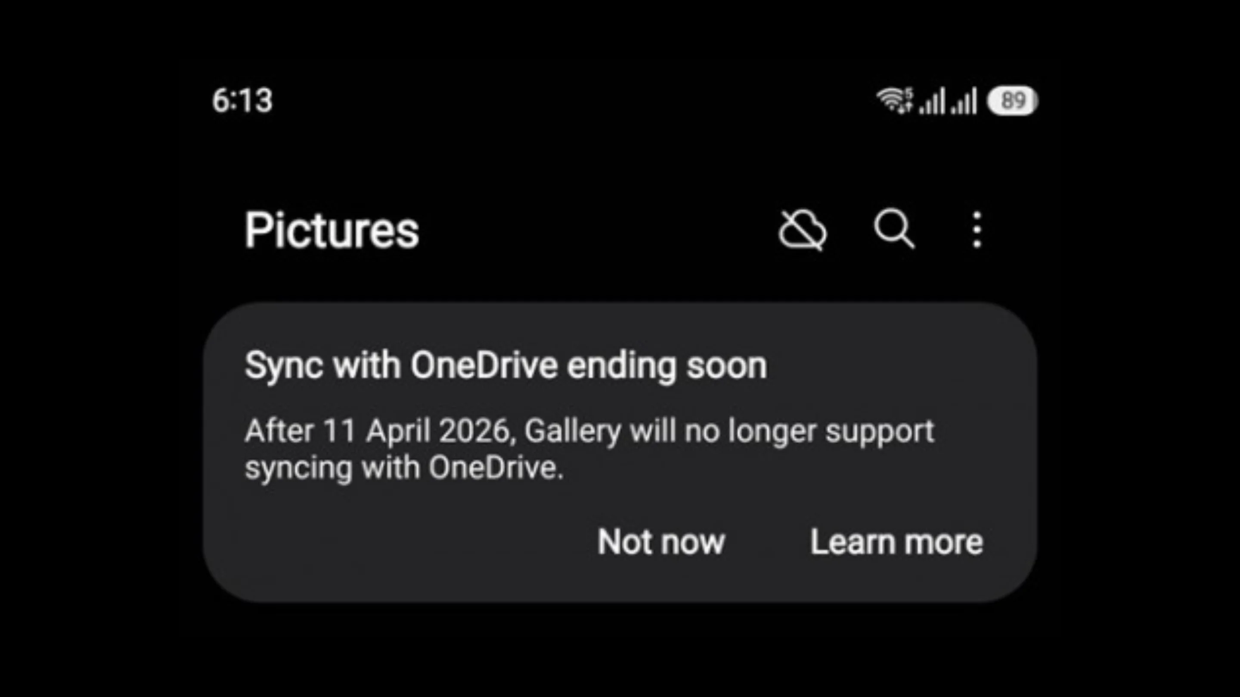Dismiss the notice with Not now
This screenshot has width=1240, height=697.
[661, 542]
